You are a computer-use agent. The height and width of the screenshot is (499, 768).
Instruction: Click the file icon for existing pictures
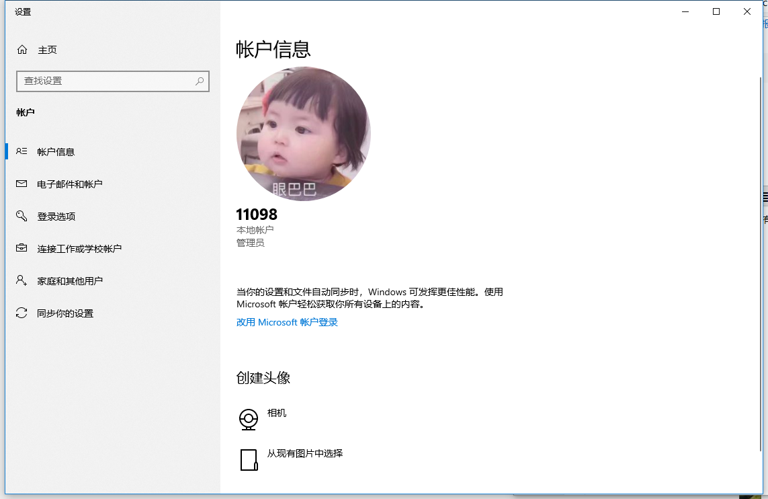[x=249, y=460]
